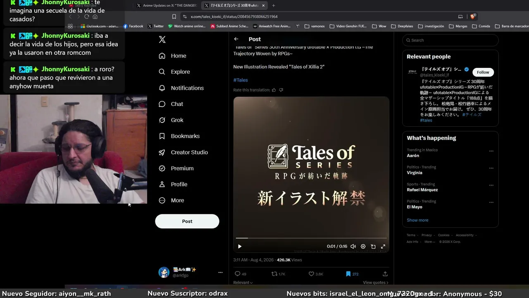529x298 pixels.
Task: Open Grok in the sidebar
Action: pos(171,120)
